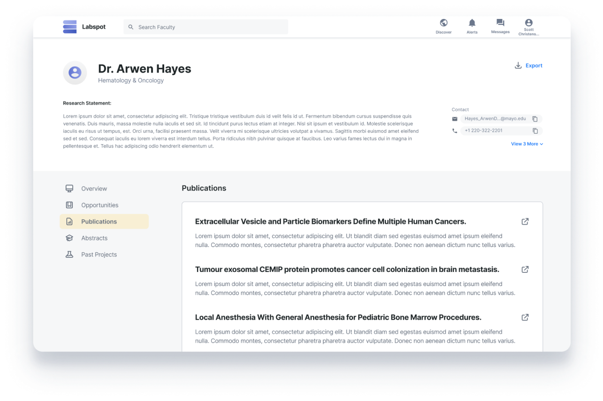The width and height of the screenshot is (603, 401).
Task: Copy the phone number with copy icon
Action: 535,131
